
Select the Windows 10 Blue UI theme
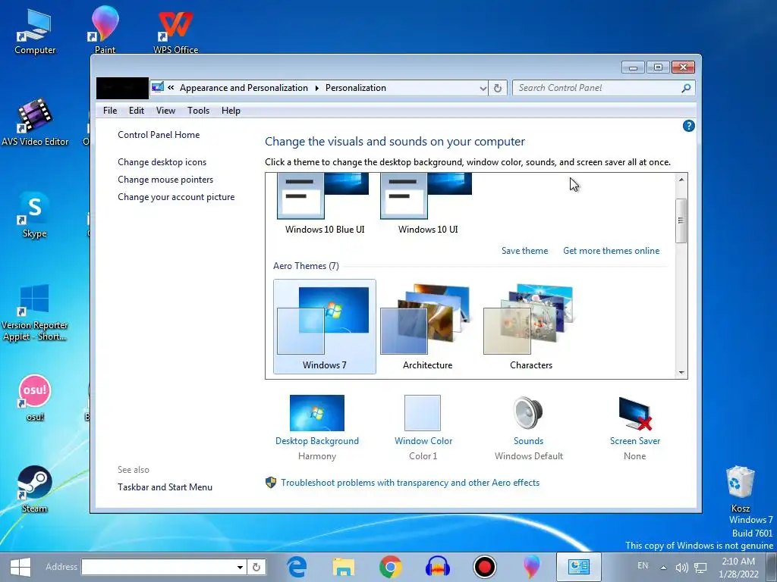pyautogui.click(x=325, y=204)
